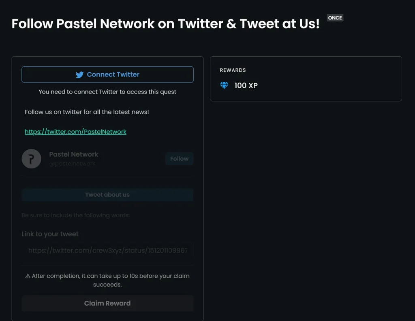
Task: Click the ONCE badge by the title
Action: click(335, 18)
